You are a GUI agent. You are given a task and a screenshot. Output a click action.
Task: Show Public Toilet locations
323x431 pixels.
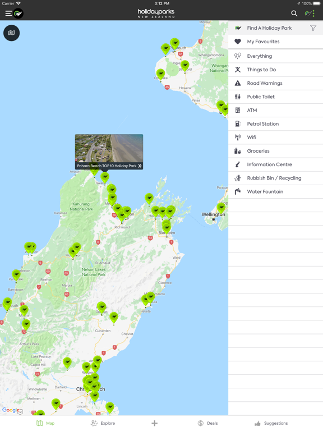click(275, 97)
